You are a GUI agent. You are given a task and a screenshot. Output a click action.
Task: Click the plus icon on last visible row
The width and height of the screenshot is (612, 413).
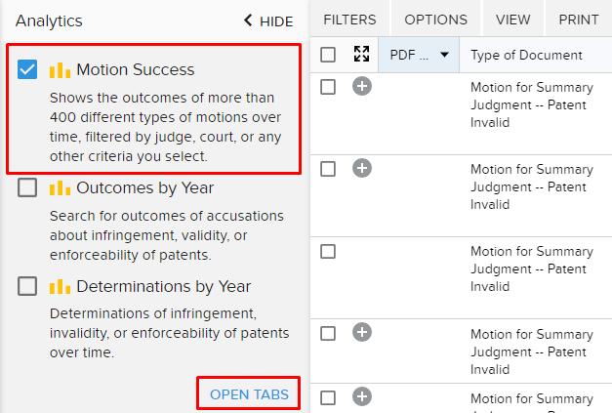362,396
